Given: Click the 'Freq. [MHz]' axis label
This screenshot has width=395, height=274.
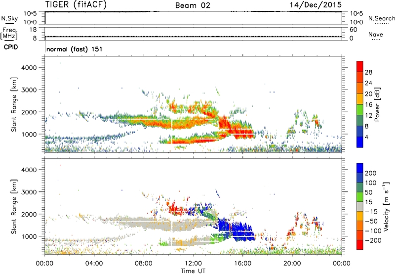Looking at the screenshot, I should point(9,34).
